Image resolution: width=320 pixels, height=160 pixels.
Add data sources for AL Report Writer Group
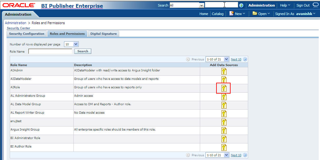click(x=224, y=114)
